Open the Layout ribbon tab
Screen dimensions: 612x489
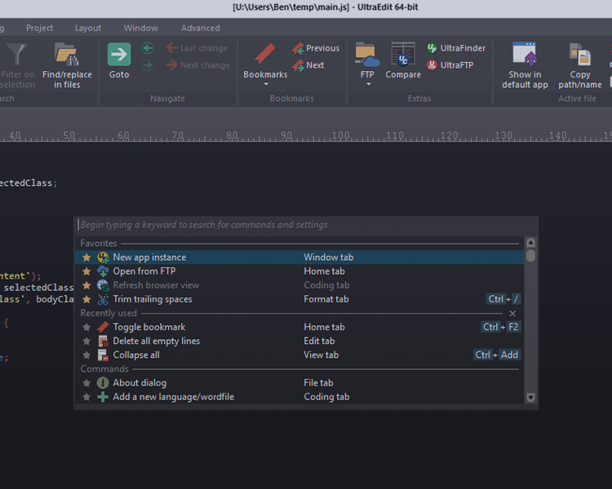[88, 28]
